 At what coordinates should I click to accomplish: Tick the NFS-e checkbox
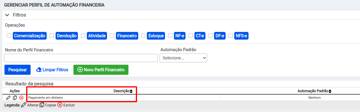pos(230,35)
